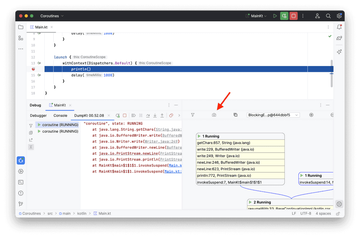Toggle the breakpoint on line 14
The image size is (360, 238).
click(33, 69)
